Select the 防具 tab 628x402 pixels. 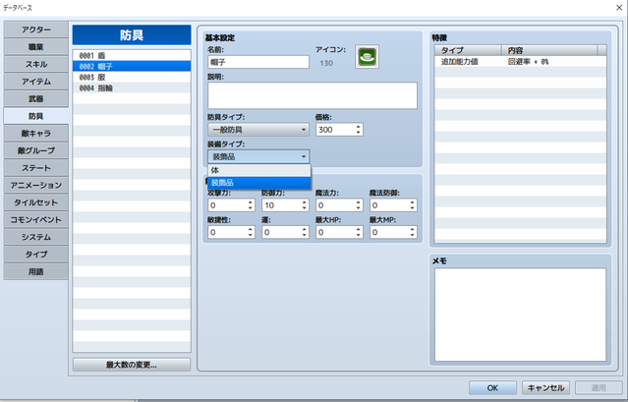pos(36,116)
